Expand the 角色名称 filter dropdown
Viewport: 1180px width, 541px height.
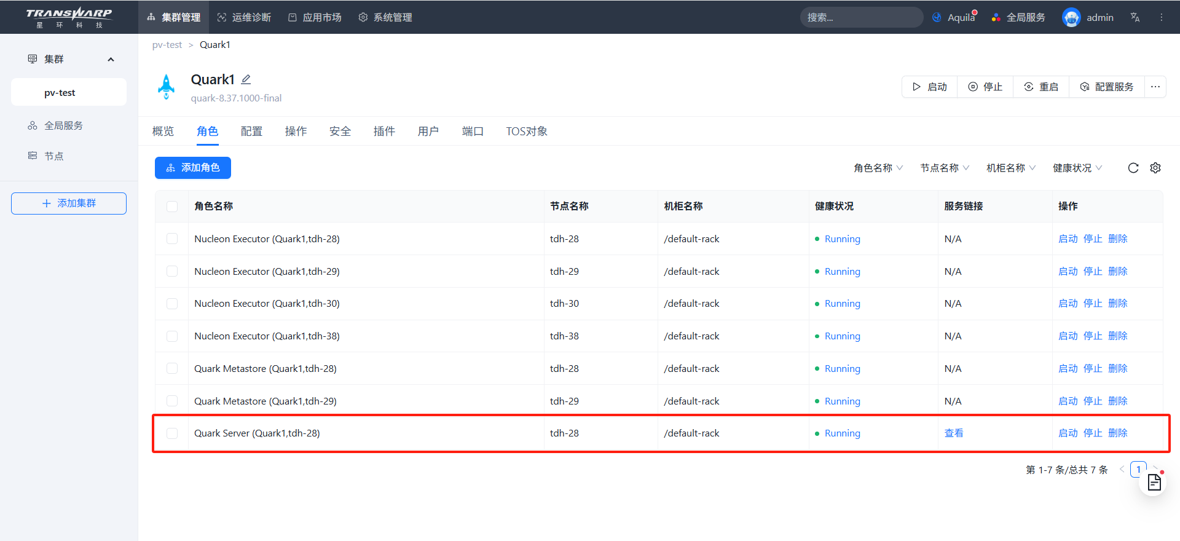[x=878, y=168]
